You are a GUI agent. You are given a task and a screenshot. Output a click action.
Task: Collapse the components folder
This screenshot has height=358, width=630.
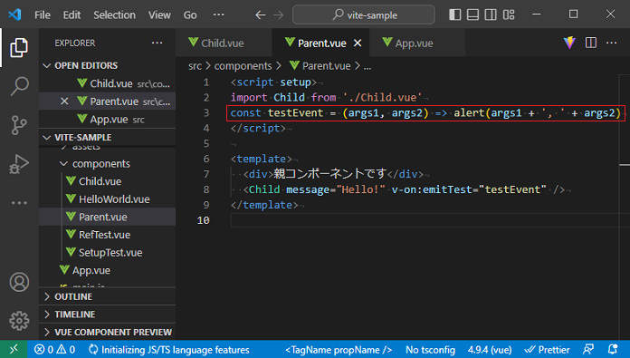tap(108, 164)
